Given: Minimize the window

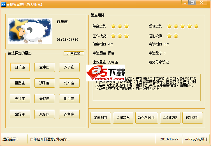Looking at the screenshot, I should (x=185, y=3).
